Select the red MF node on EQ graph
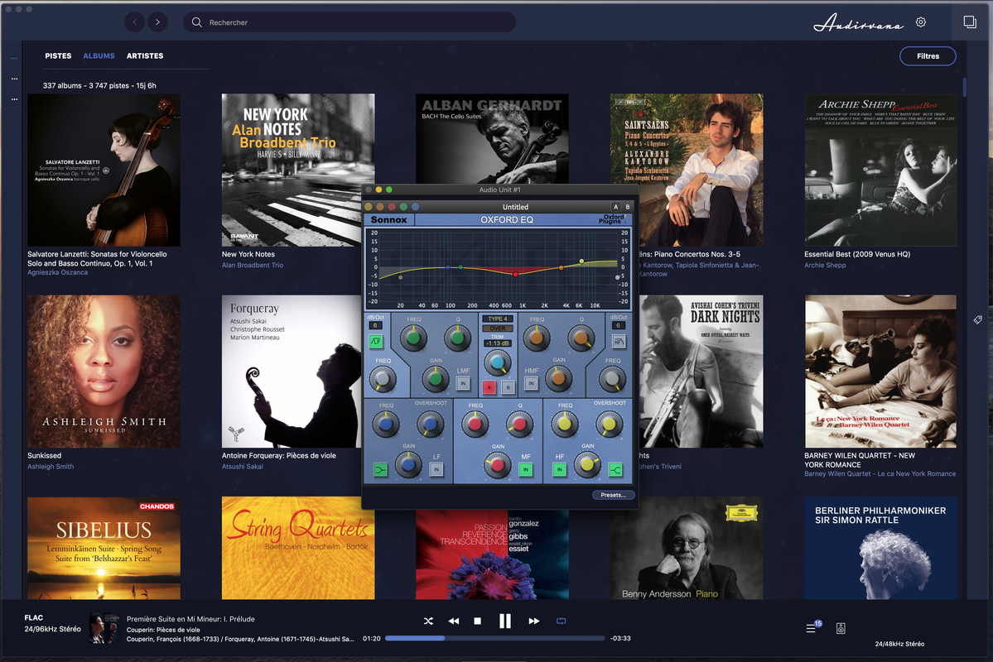 tap(515, 274)
